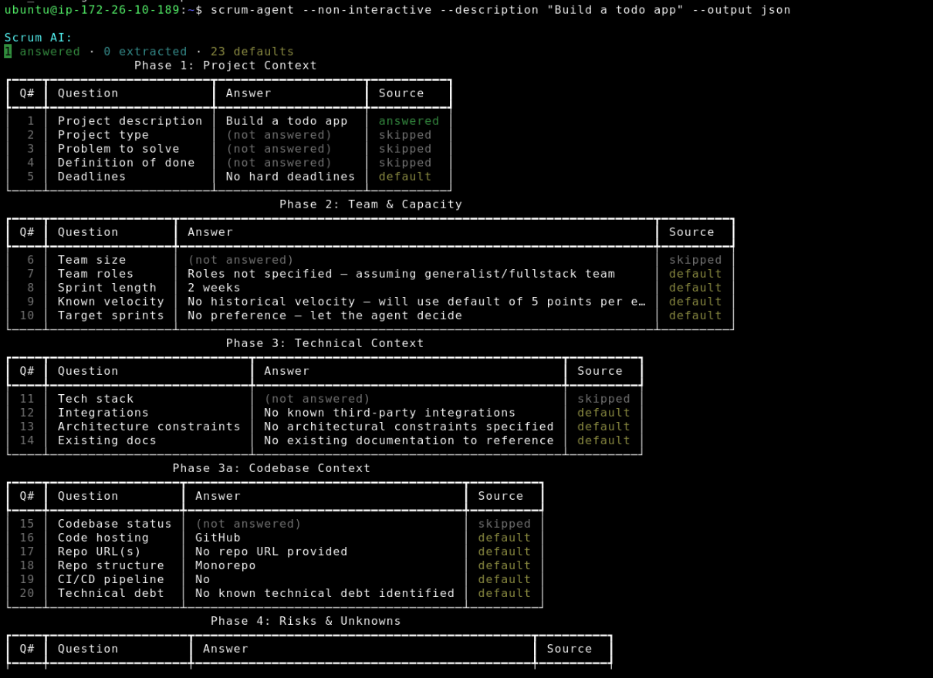Click the '2 weeks' sprint length answer
The image size is (933, 678).
214,288
